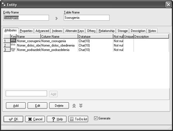
Task: Toggle the Generate checkbox
Action: pos(96,118)
